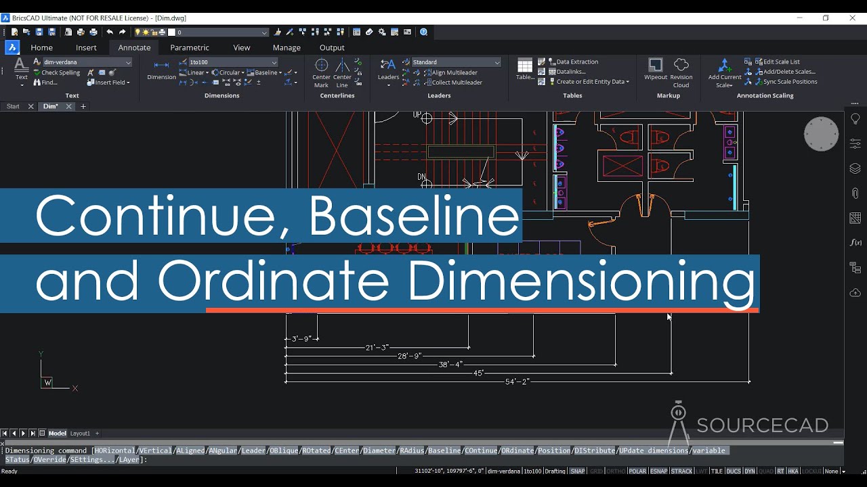Open the Manage menu tab
This screenshot has height=487, width=867.
click(x=286, y=47)
